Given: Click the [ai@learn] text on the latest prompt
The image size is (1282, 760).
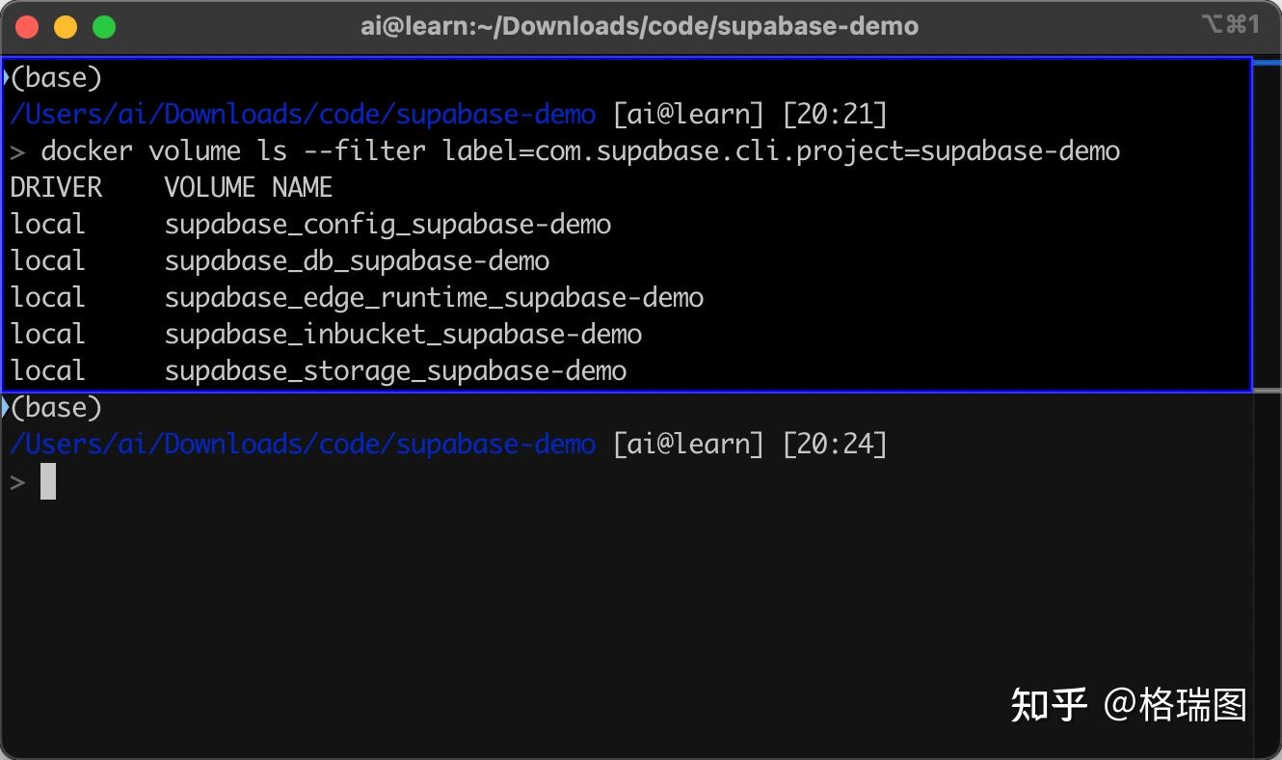Looking at the screenshot, I should coord(688,444).
